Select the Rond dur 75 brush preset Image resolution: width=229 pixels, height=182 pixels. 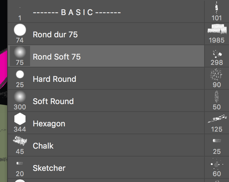tap(55, 34)
